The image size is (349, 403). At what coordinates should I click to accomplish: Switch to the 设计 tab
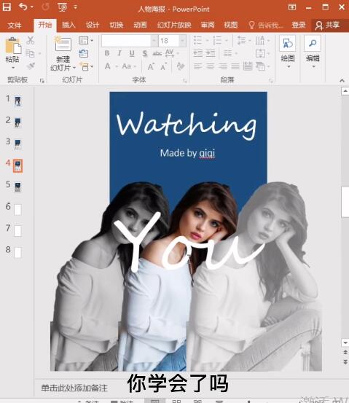tap(93, 25)
